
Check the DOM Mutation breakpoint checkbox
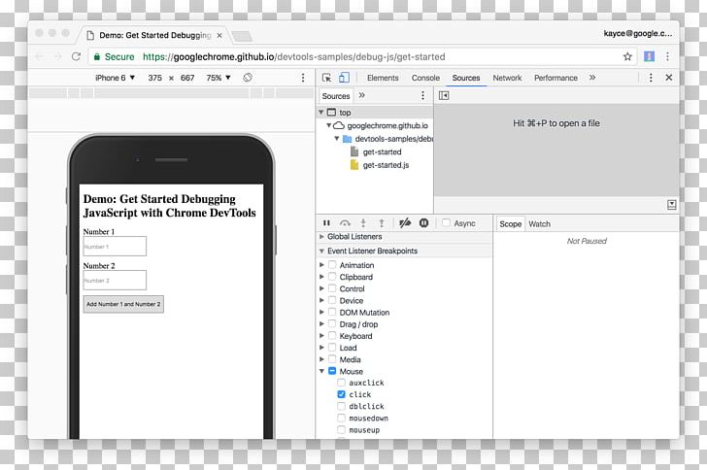332,312
